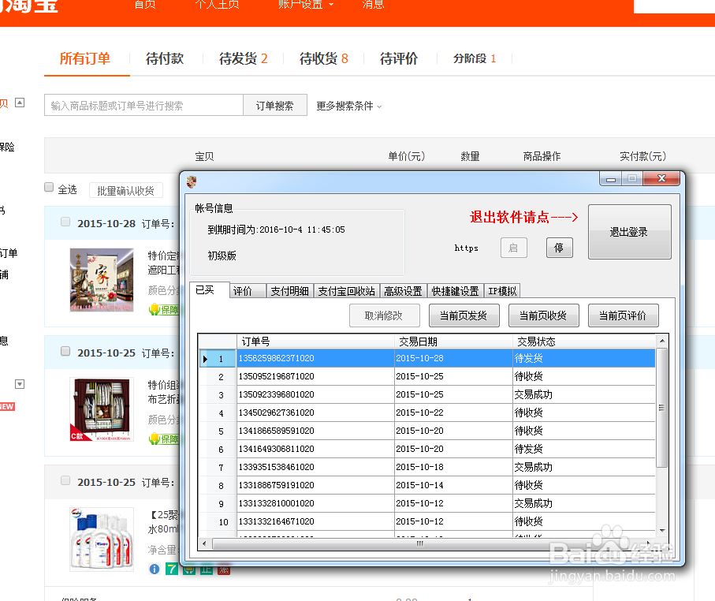Viewport: 715px width, 601px height.
Task: Click the app logo icon in dialog title bar
Action: pyautogui.click(x=192, y=182)
